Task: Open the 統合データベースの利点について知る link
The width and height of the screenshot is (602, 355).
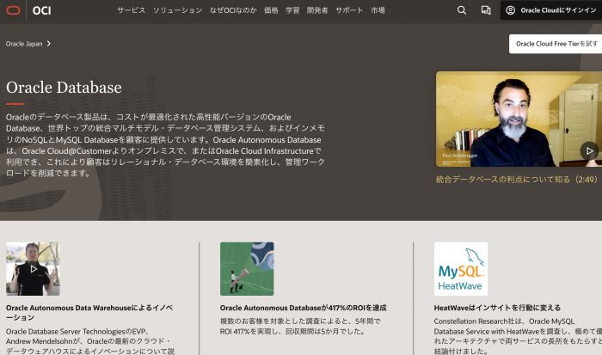Action: pyautogui.click(x=516, y=180)
